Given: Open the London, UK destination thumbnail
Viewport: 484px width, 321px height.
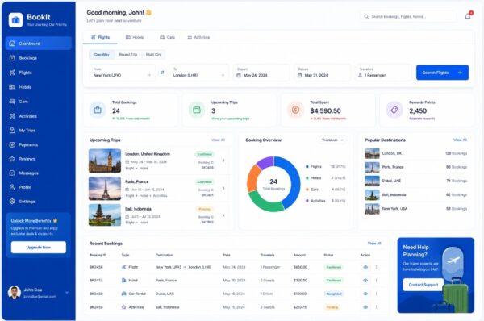Looking at the screenshot, I should 372,153.
